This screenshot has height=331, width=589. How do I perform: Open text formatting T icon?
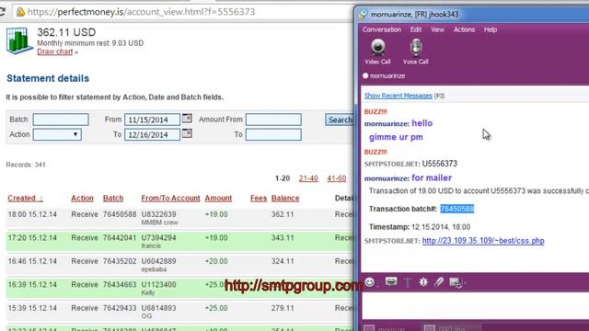tap(408, 282)
